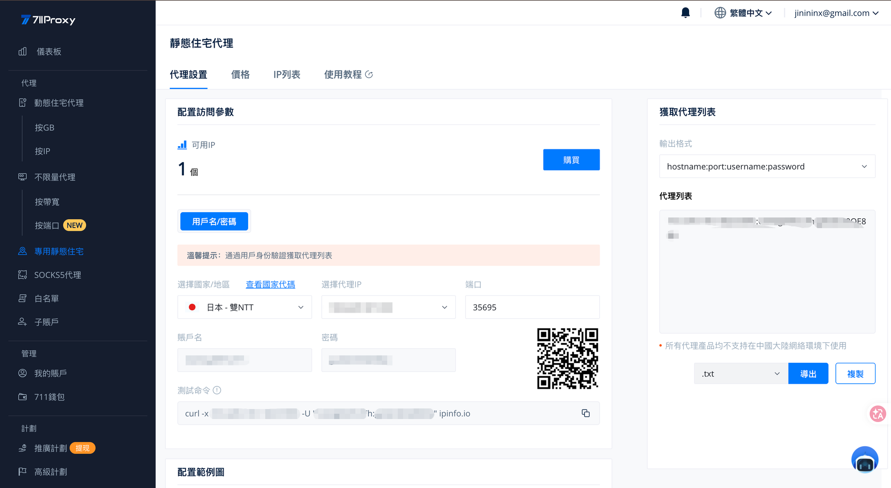Open the 查看國家代碼 link

coord(270,284)
